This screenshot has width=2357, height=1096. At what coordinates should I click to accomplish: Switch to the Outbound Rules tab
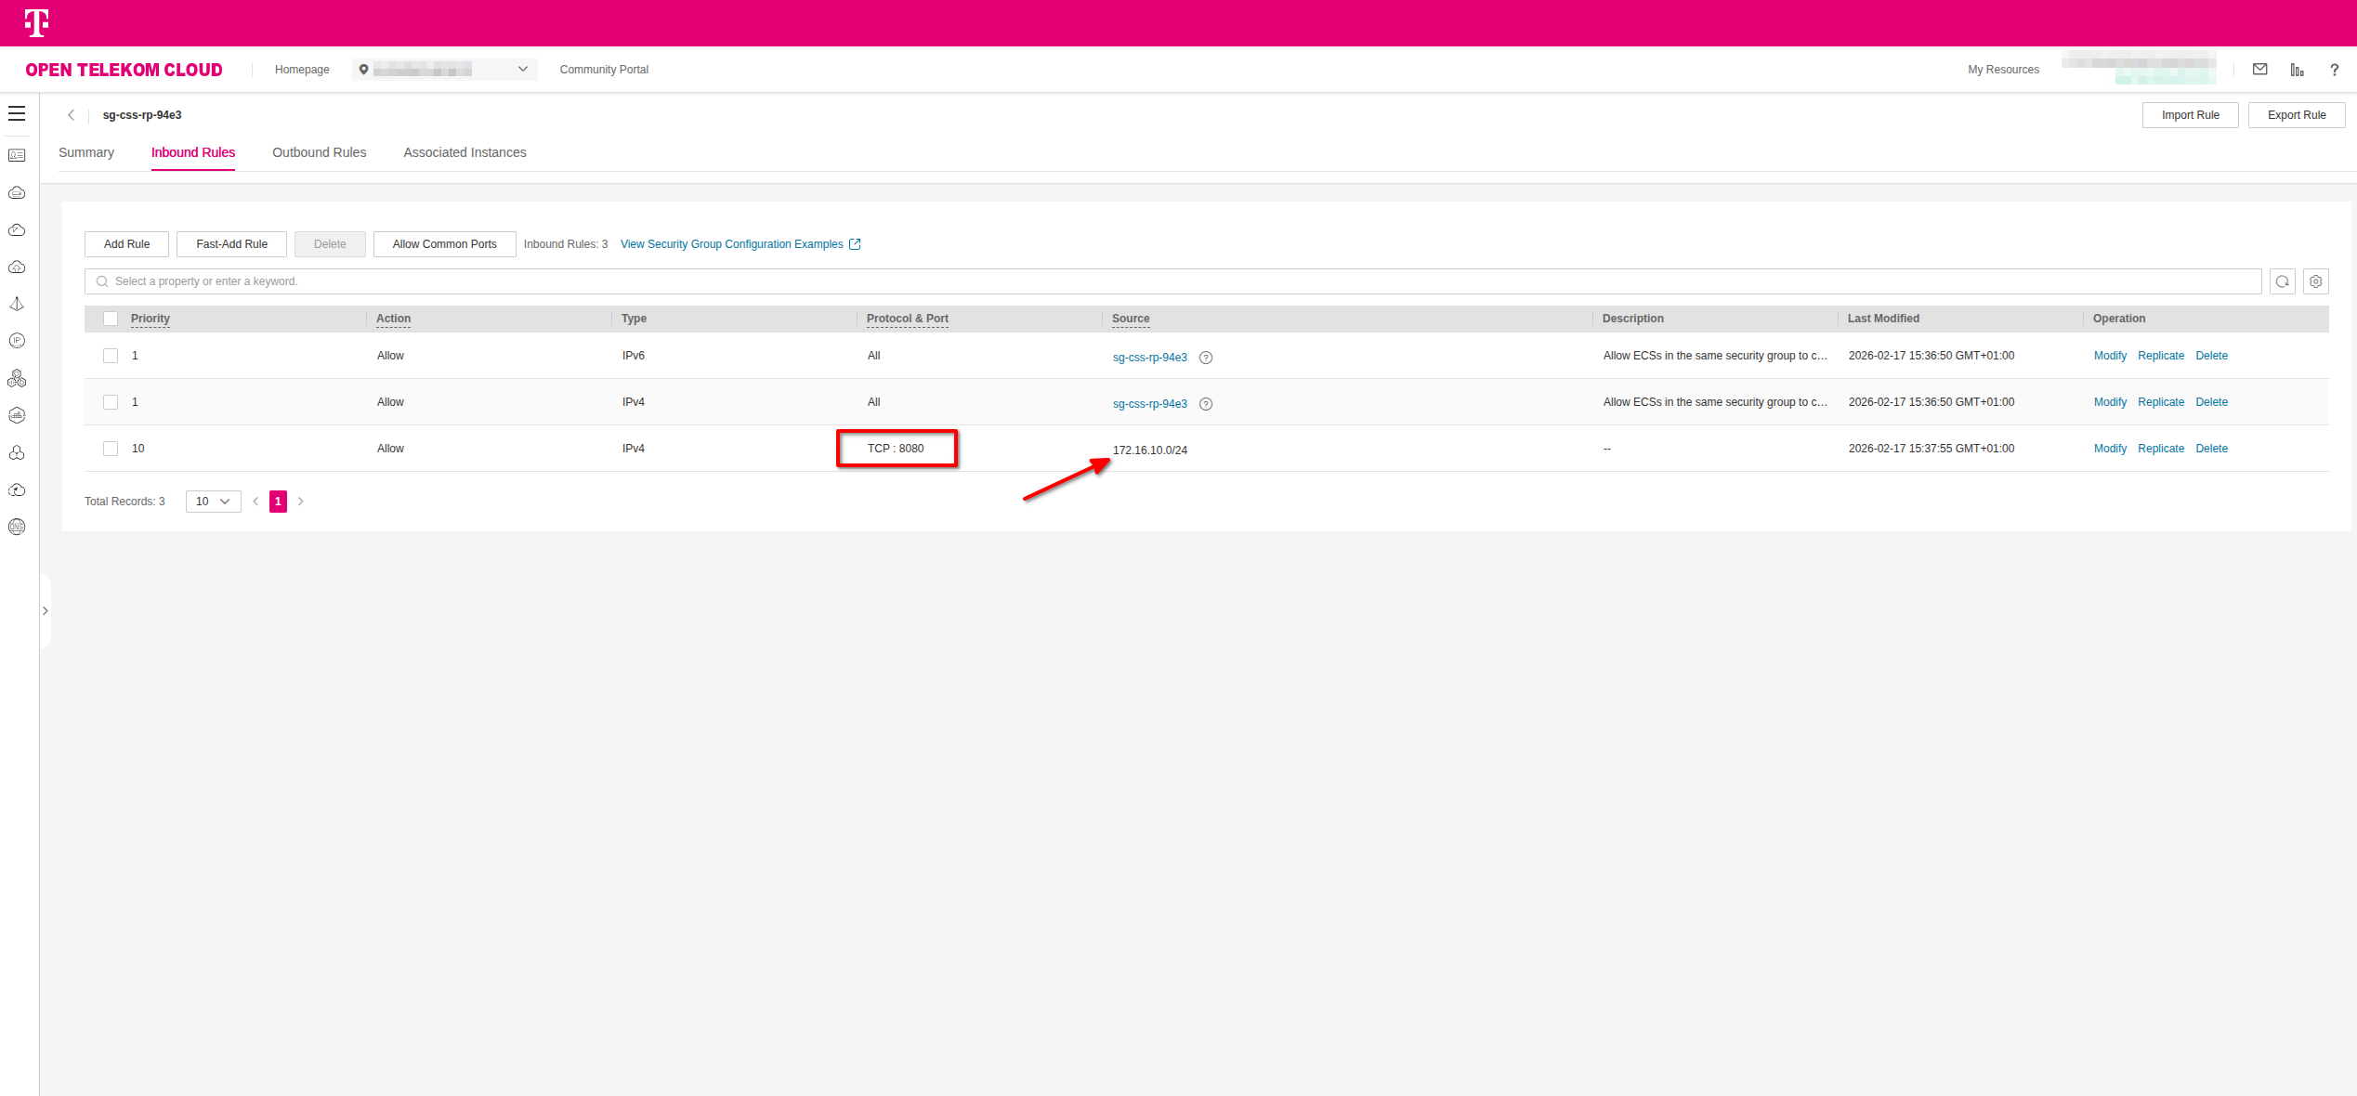click(x=319, y=152)
